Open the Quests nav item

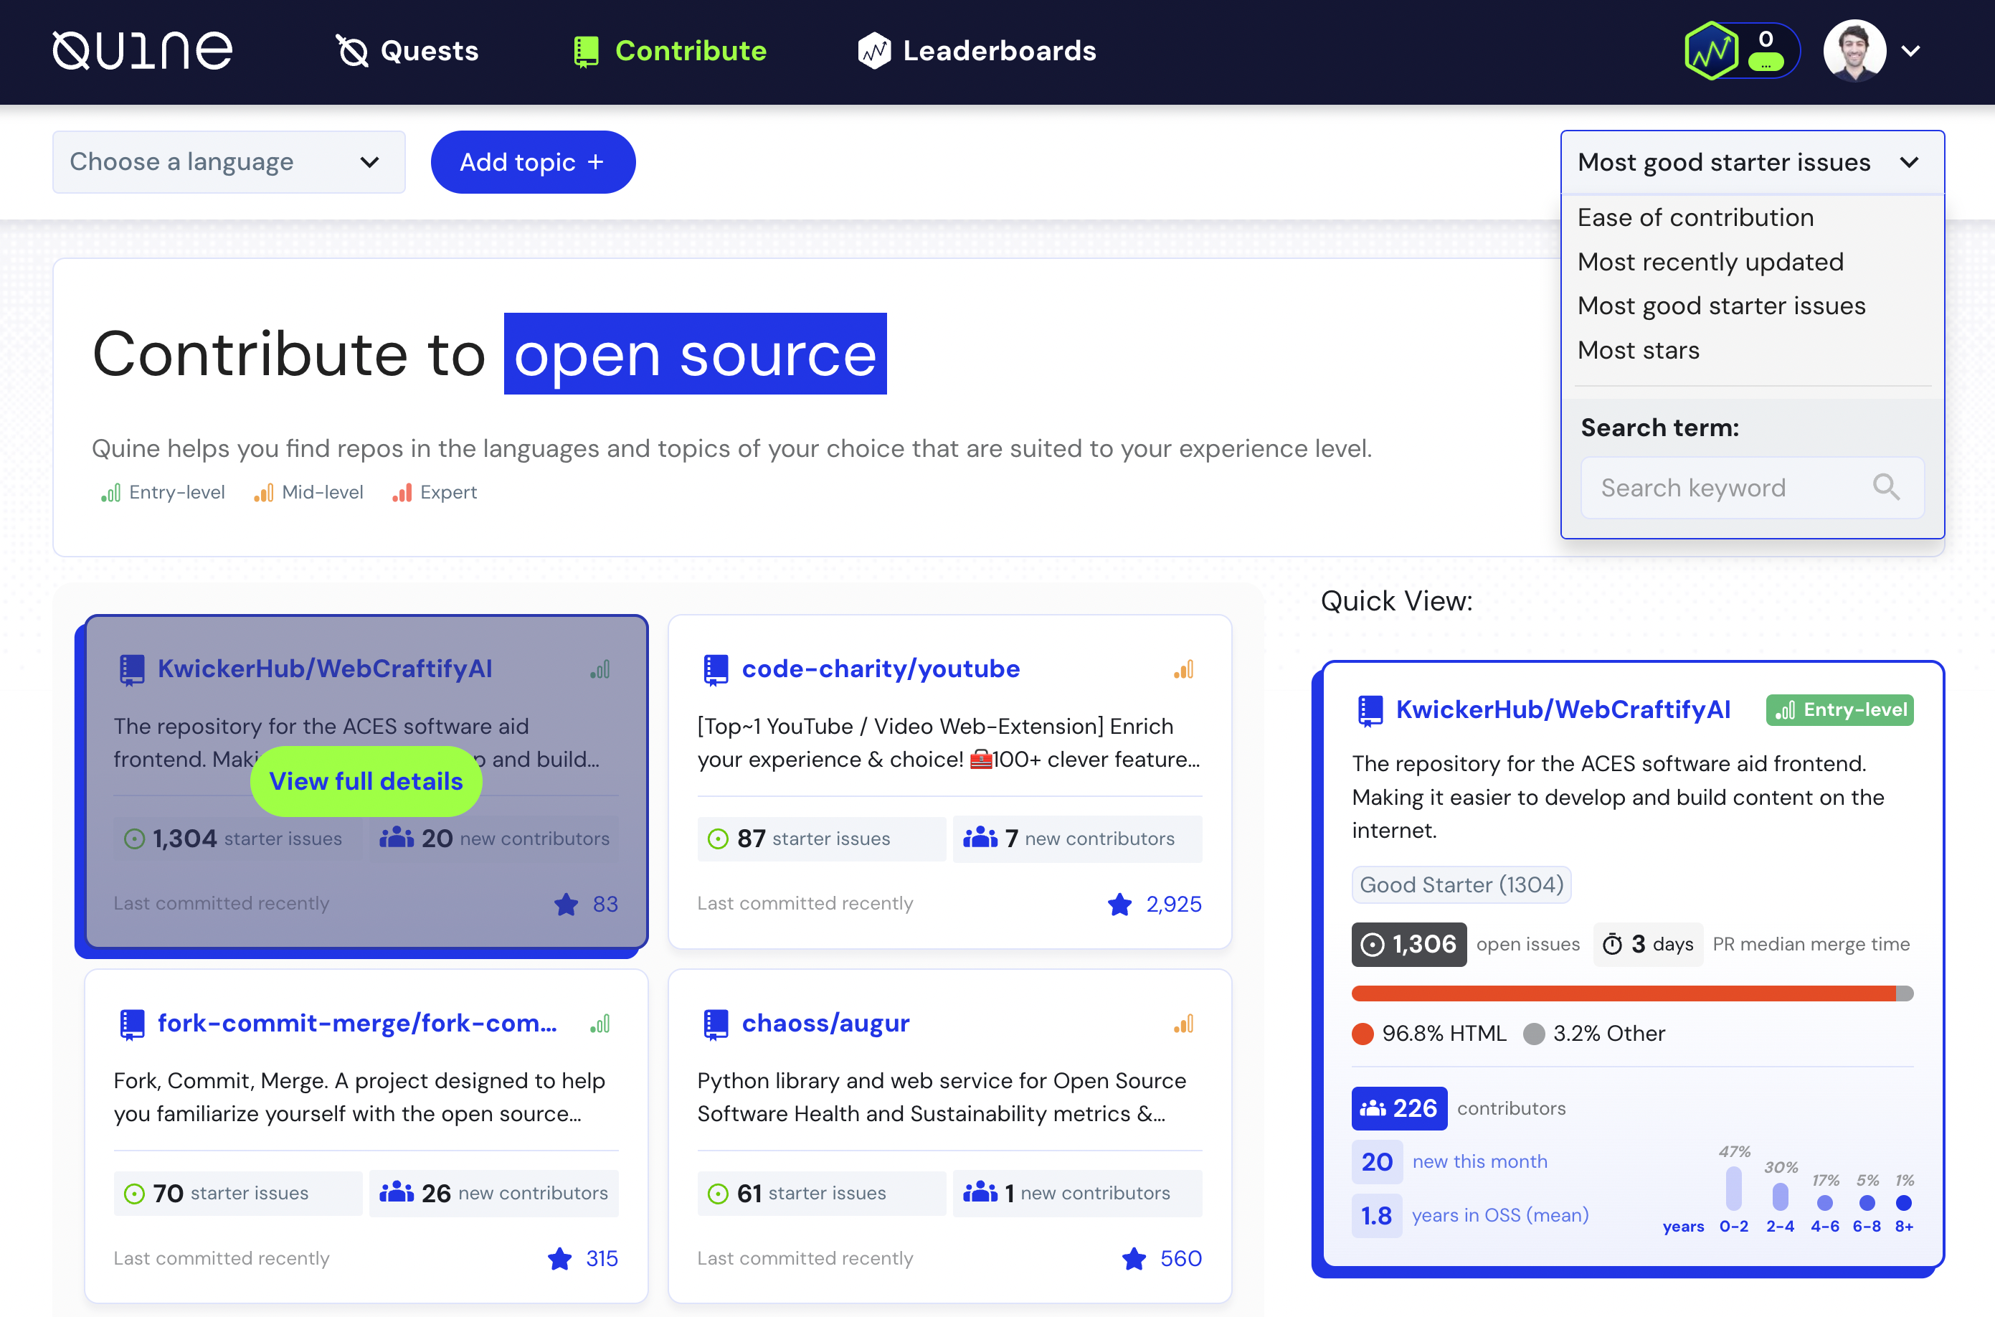tap(407, 51)
